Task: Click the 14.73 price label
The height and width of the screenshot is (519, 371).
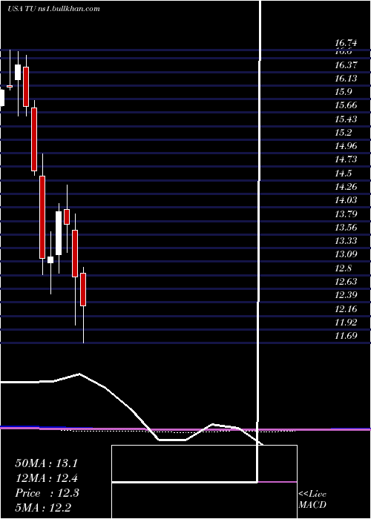Action: pos(346,159)
